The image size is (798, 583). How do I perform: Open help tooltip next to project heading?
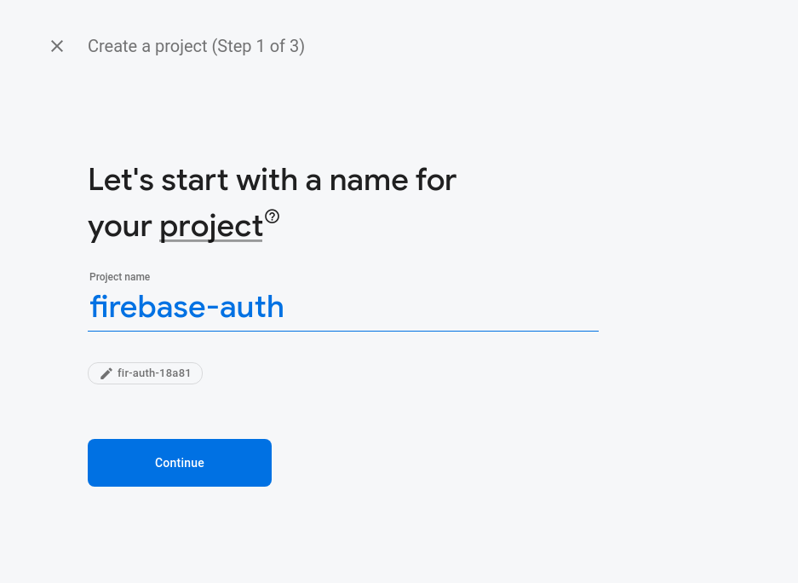point(273,216)
